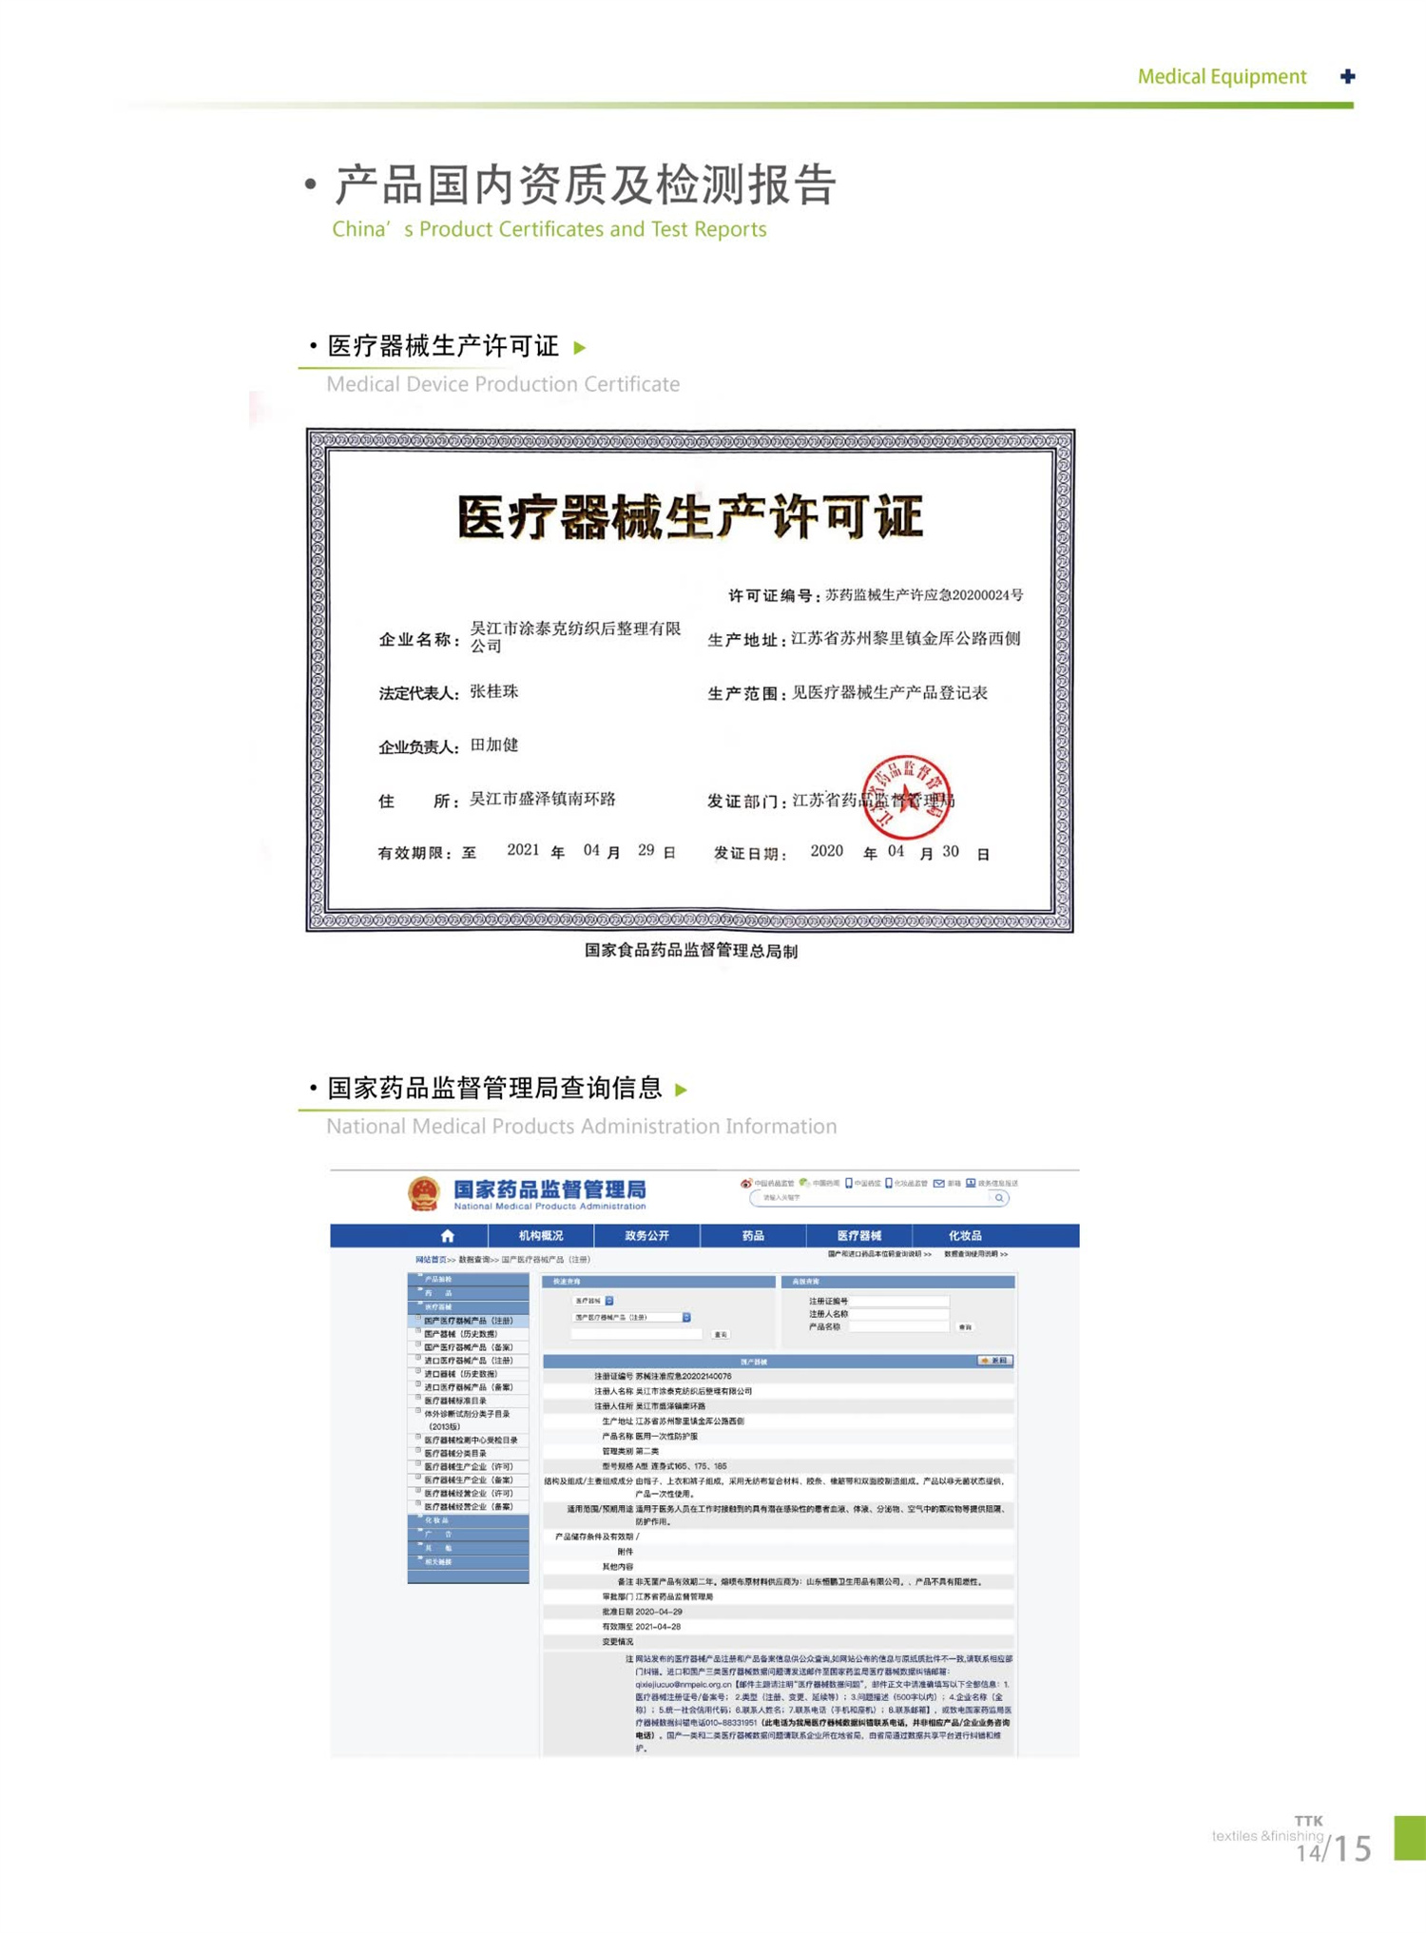
Task: Click the advanced search 查询 button
Action: tap(965, 1326)
